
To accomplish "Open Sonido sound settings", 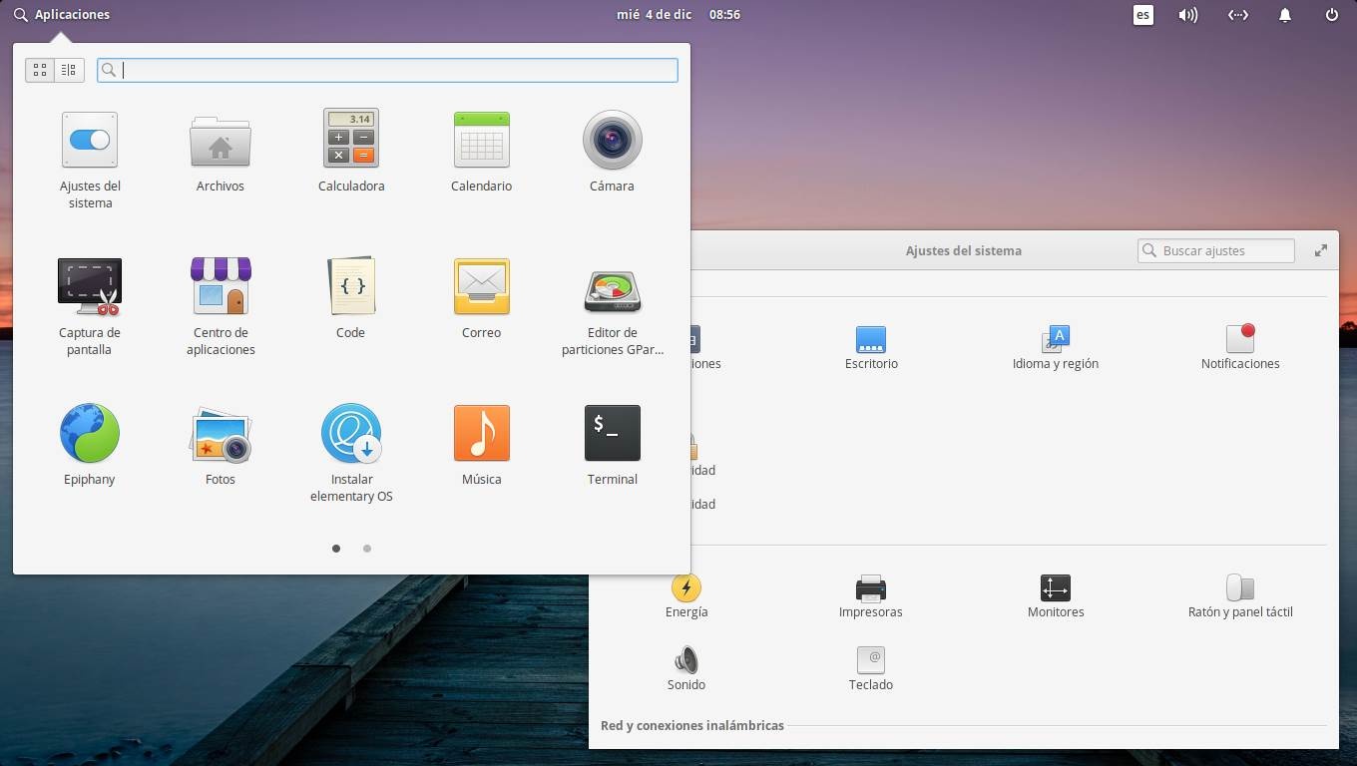I will coord(686,669).
